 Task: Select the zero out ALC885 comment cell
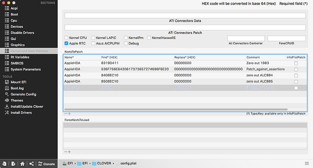click(x=259, y=81)
